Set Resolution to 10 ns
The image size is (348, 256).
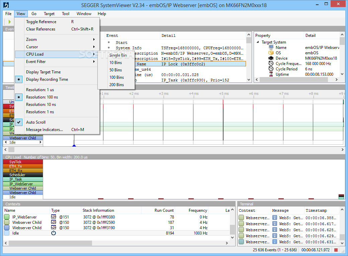click(x=57, y=105)
